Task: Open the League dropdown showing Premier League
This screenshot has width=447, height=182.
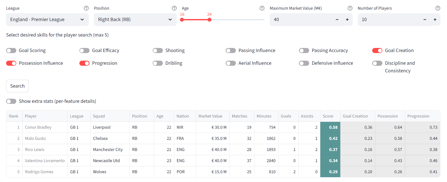Action: pyautogui.click(x=47, y=20)
